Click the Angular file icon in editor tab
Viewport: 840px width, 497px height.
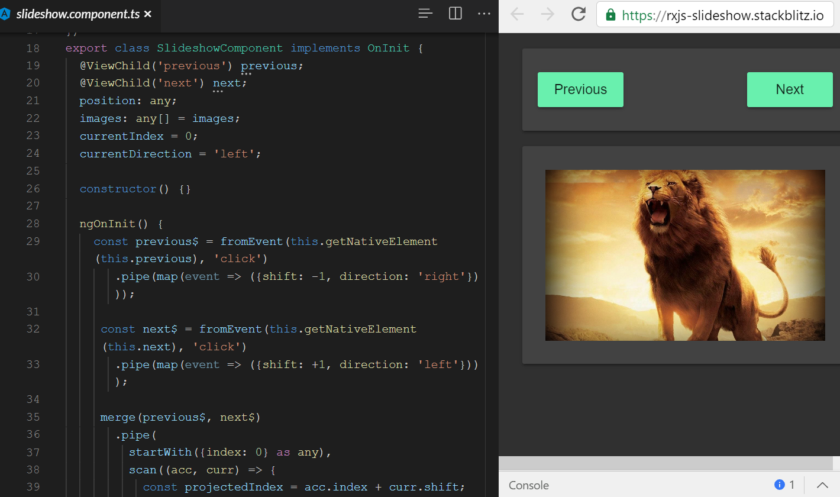pos(5,14)
